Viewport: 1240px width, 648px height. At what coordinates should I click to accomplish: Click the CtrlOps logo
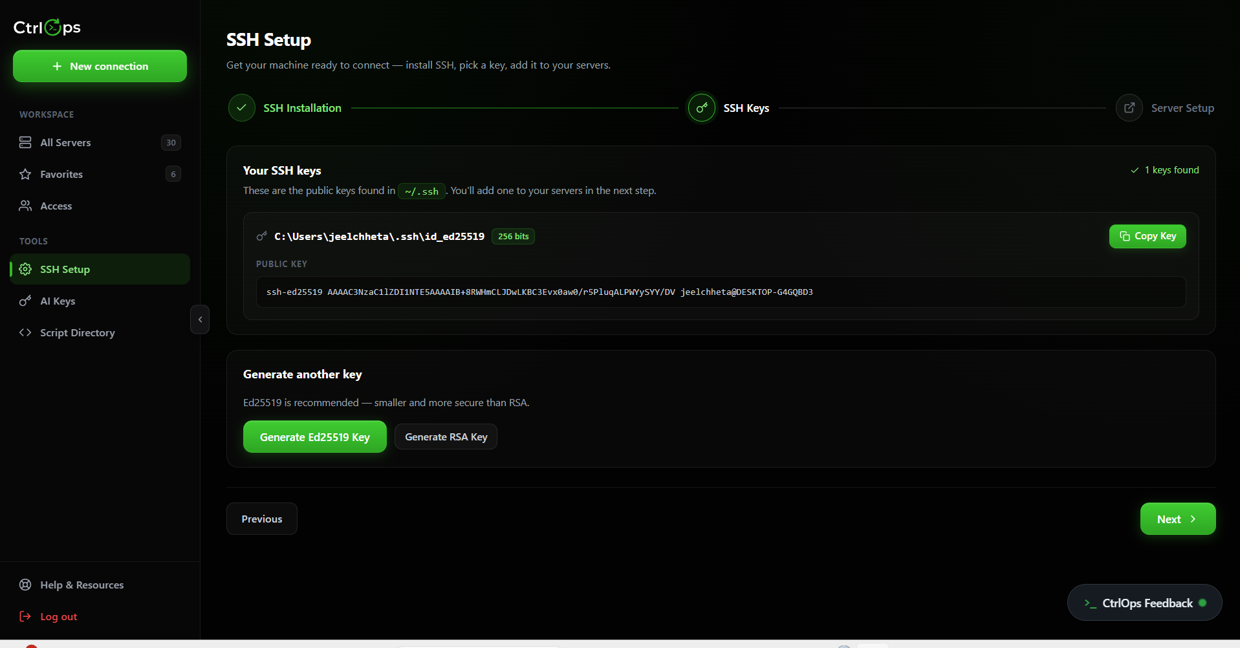point(47,27)
